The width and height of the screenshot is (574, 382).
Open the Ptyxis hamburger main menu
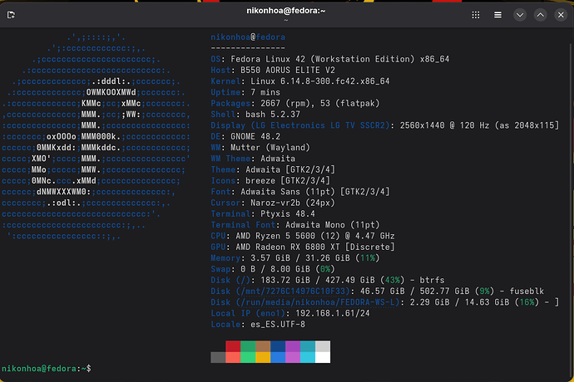497,15
